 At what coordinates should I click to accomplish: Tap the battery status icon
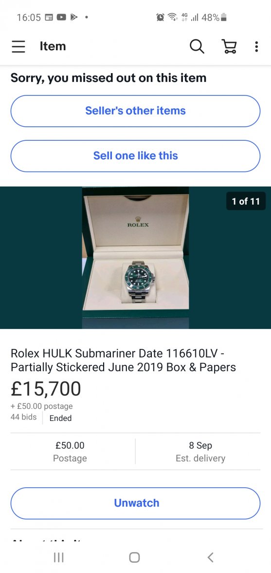coord(224,17)
